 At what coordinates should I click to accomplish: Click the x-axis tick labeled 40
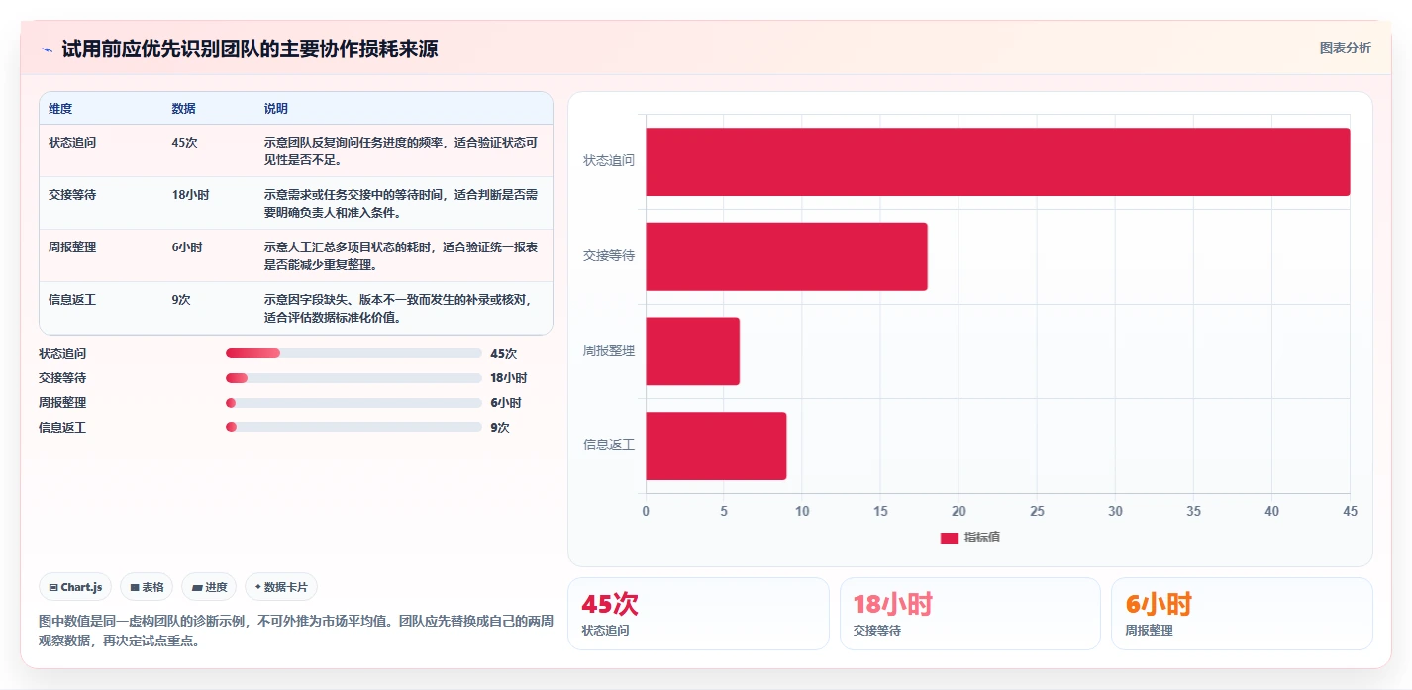coord(1271,511)
